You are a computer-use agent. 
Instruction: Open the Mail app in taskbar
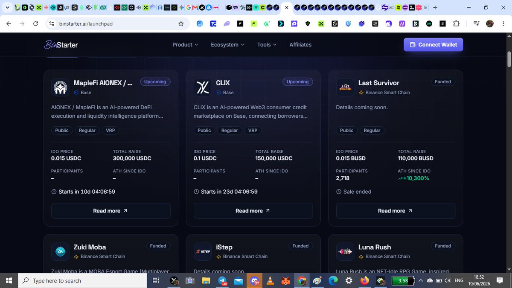[238, 281]
